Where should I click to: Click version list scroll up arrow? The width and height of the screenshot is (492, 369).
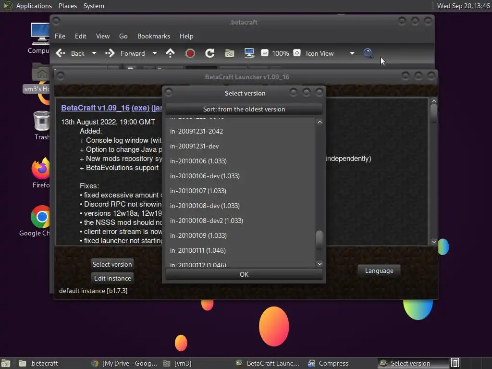click(320, 122)
